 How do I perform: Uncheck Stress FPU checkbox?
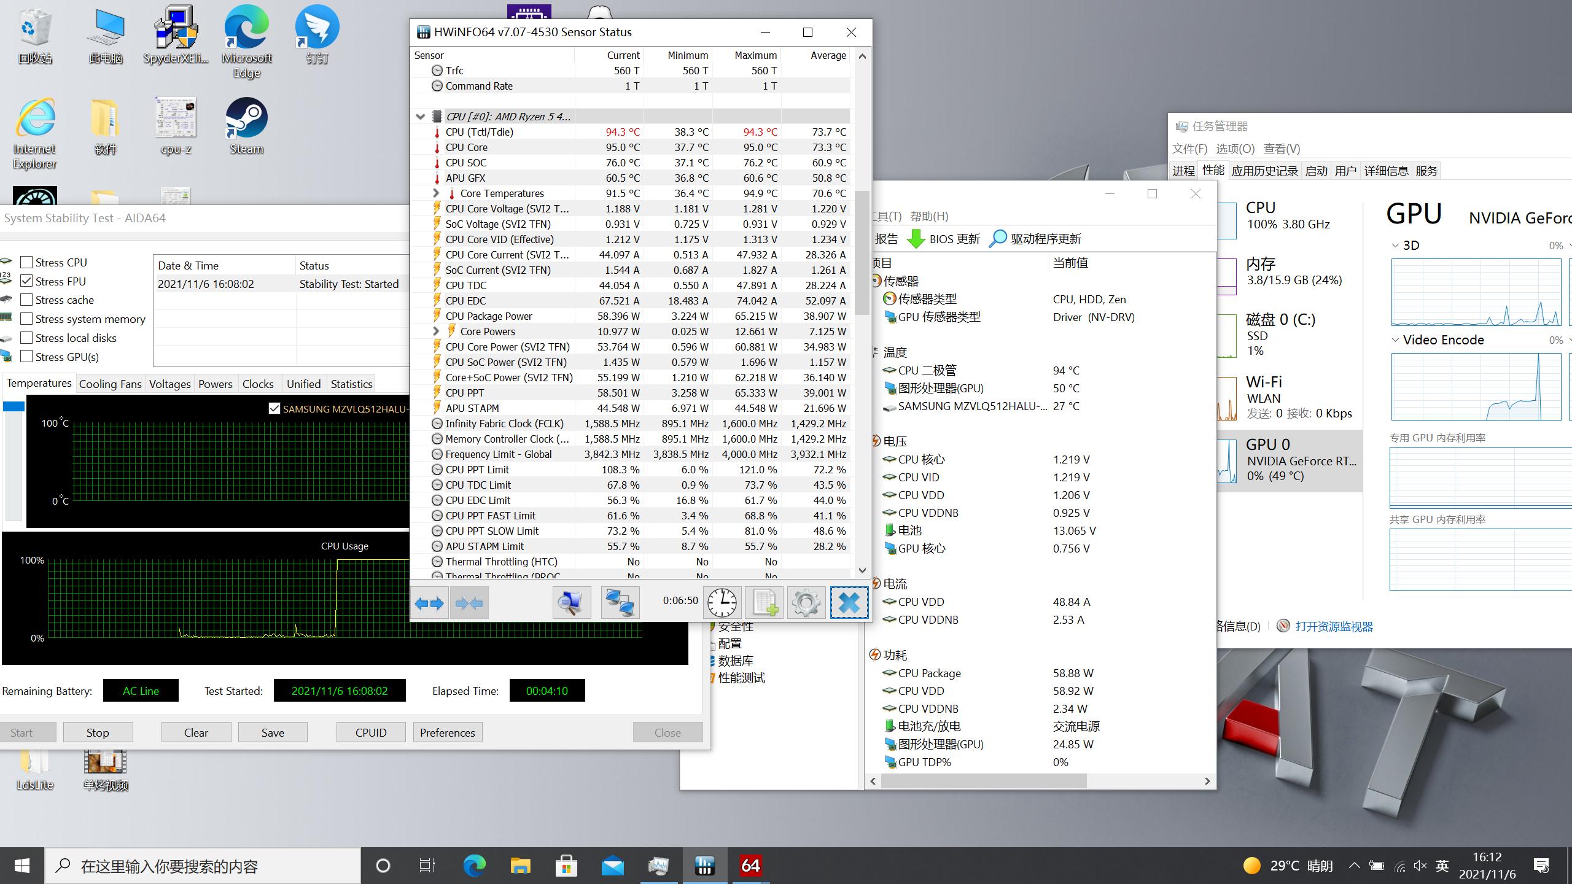[26, 281]
